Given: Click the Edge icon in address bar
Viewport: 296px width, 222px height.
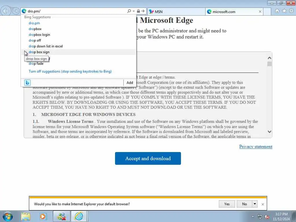Looking at the screenshot, I should 24,11.
